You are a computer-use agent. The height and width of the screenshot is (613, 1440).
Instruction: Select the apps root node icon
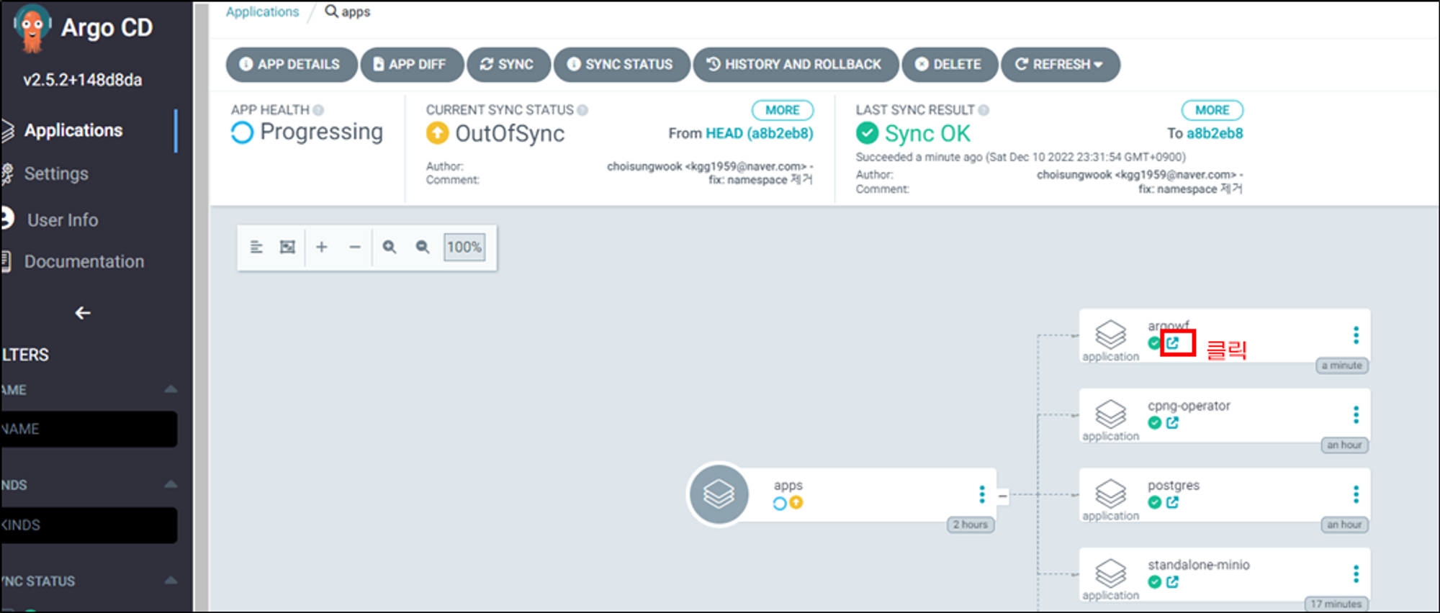[x=719, y=494]
